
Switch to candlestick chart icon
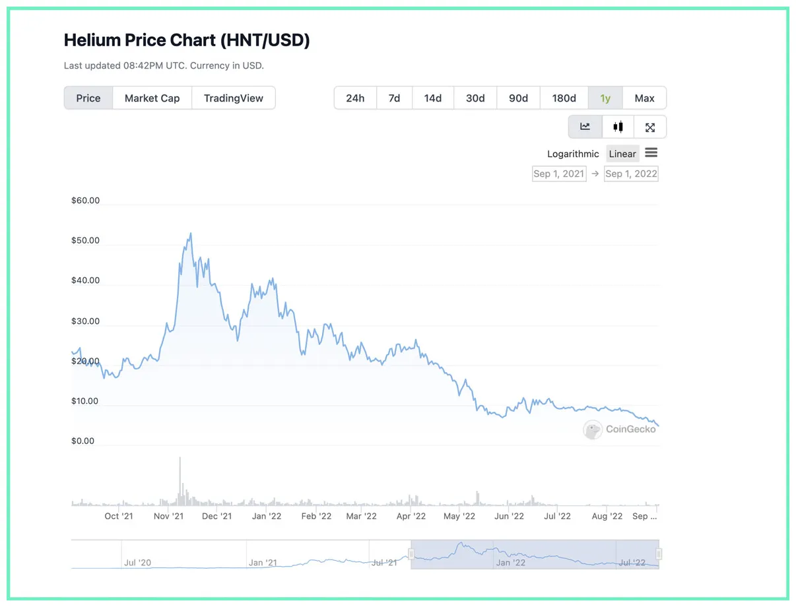[618, 127]
